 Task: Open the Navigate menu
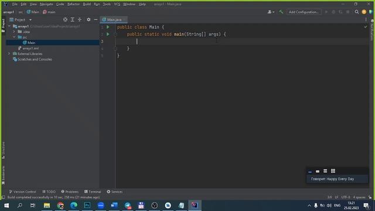pos(46,4)
